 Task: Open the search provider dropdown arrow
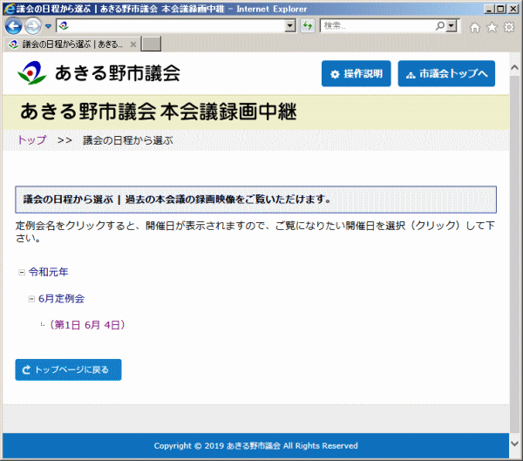click(452, 25)
